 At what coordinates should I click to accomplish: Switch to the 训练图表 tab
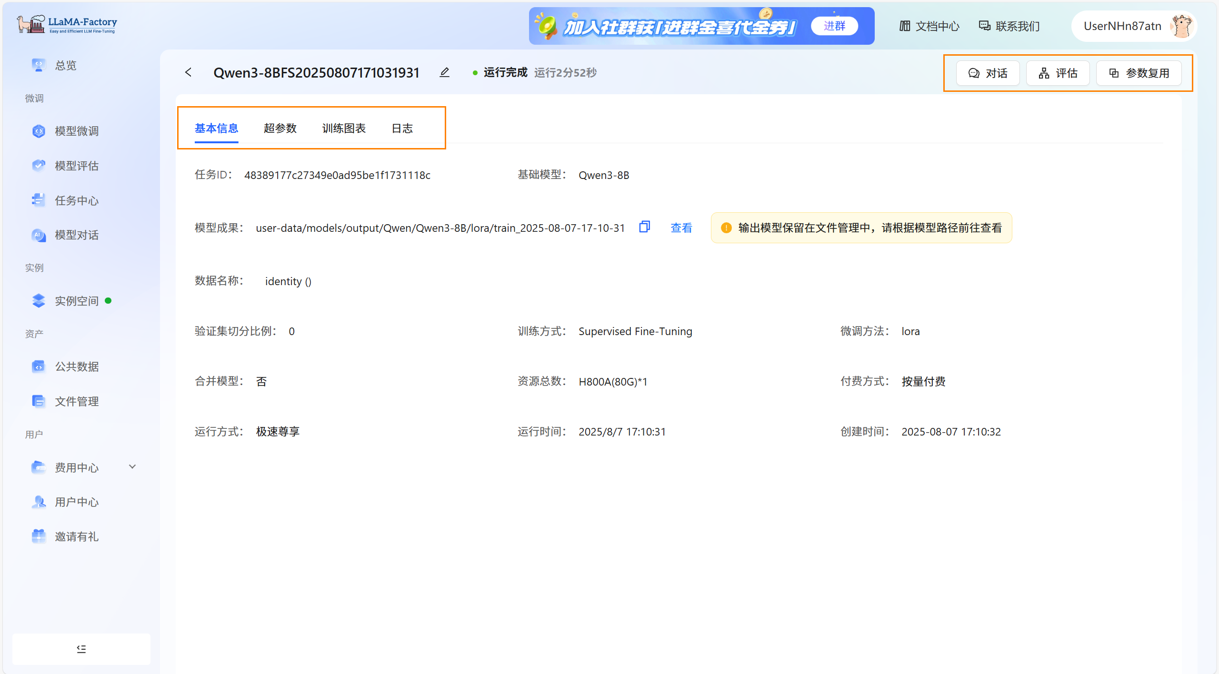pyautogui.click(x=344, y=128)
